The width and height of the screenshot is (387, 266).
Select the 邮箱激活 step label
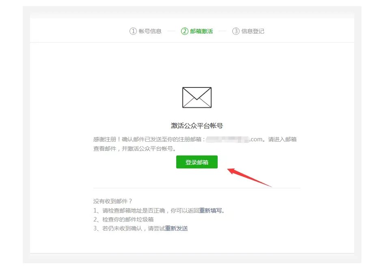(x=201, y=31)
